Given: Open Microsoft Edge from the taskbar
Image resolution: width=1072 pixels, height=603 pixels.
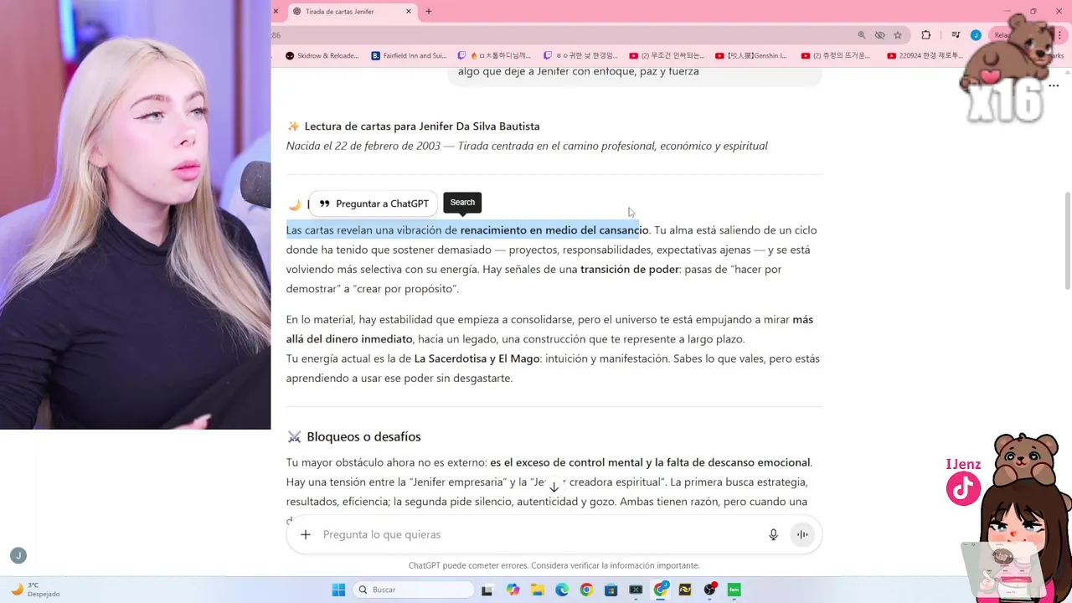Looking at the screenshot, I should click(561, 590).
